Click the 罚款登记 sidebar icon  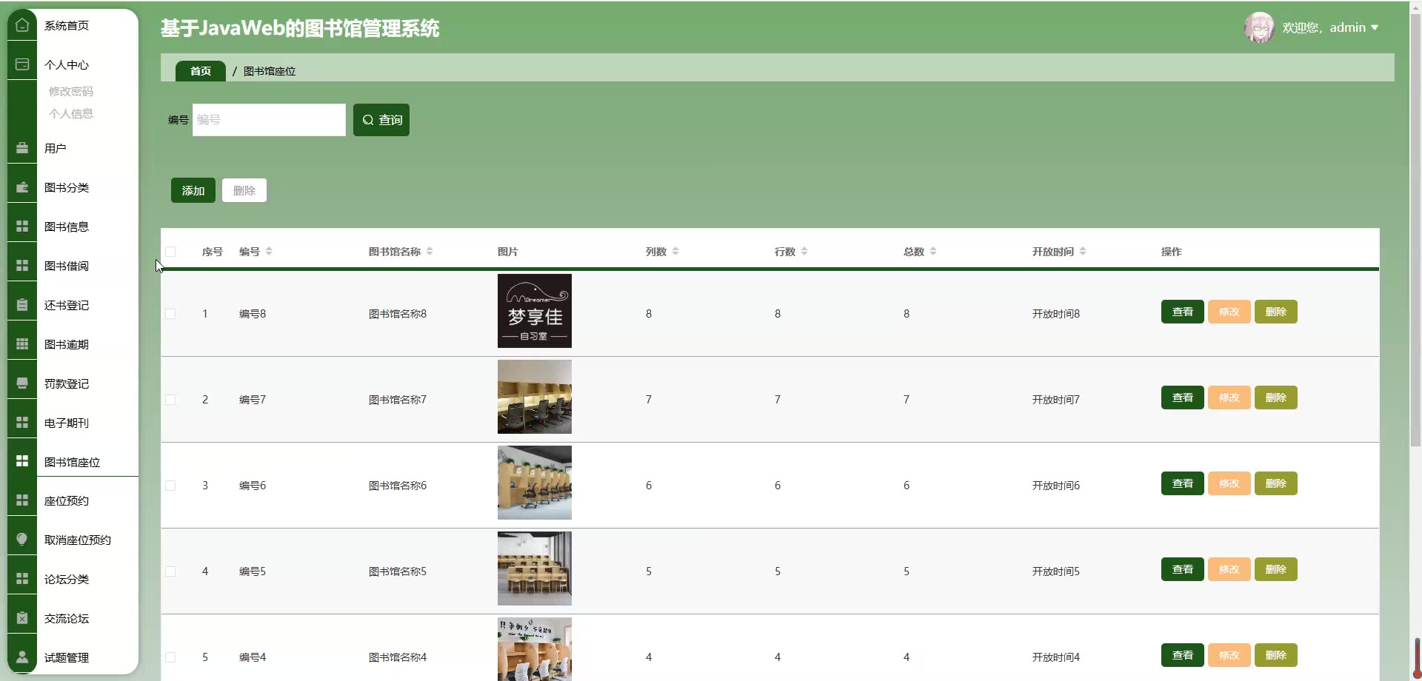(x=22, y=383)
